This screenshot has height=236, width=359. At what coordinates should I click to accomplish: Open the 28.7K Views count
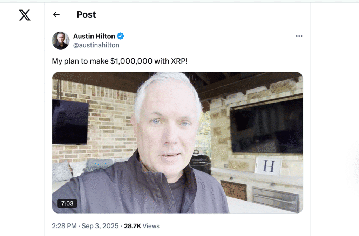[142, 226]
